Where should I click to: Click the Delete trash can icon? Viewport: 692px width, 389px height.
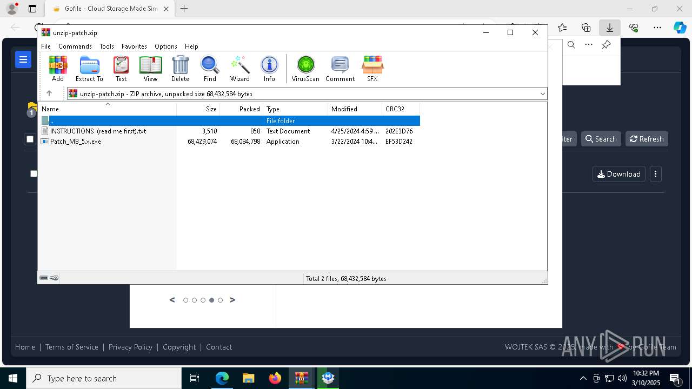180,69
